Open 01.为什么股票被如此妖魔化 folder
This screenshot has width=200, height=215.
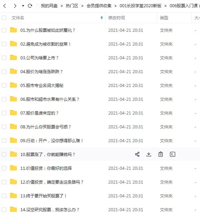click(48, 30)
